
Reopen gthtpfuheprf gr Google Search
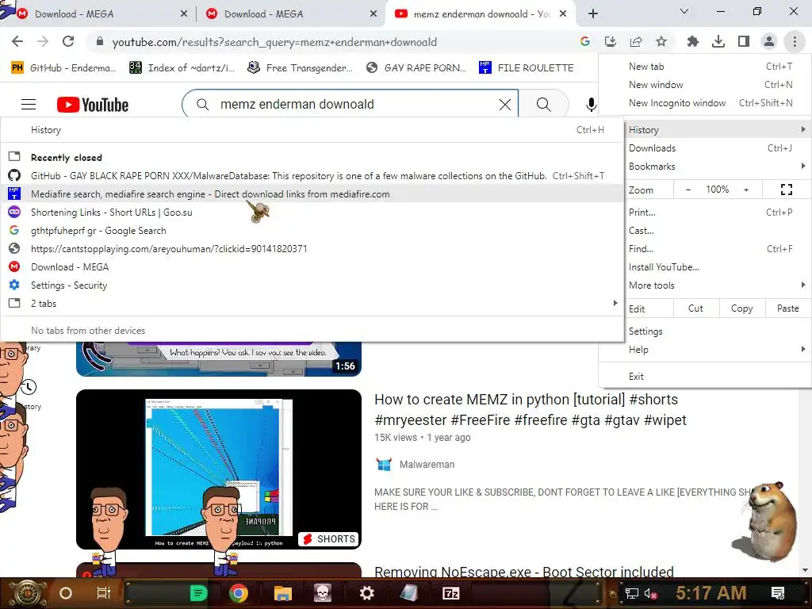312,231
